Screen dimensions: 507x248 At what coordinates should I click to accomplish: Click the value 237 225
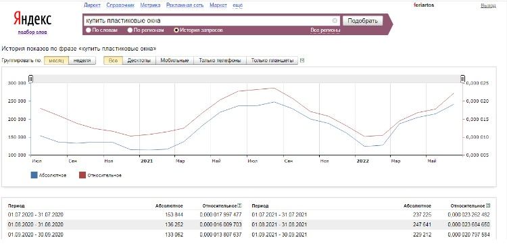(422, 215)
